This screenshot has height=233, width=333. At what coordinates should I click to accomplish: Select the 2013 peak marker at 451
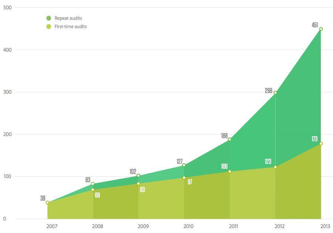321,29
